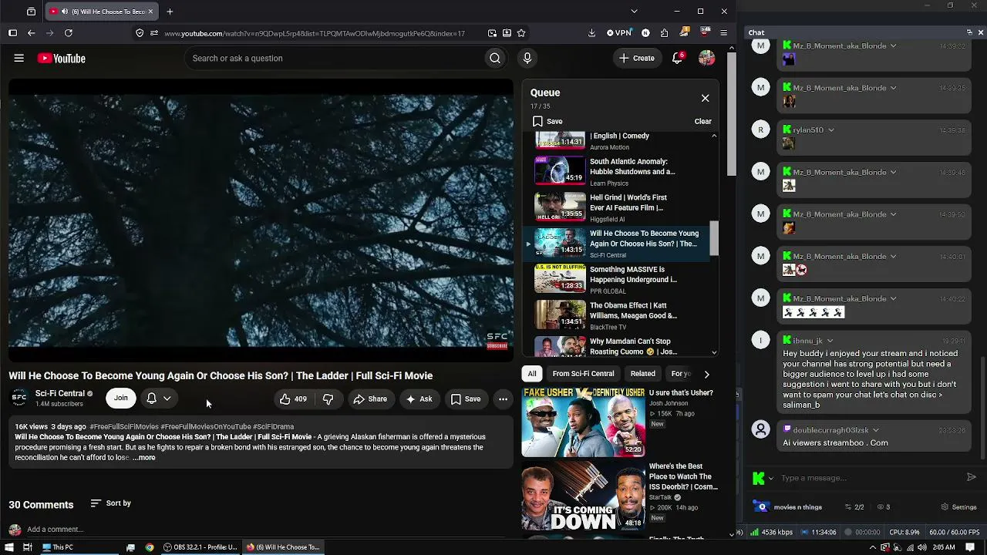987x555 pixels.
Task: Open the sidebar toggle in the browser toolbar
Action: pos(12,33)
